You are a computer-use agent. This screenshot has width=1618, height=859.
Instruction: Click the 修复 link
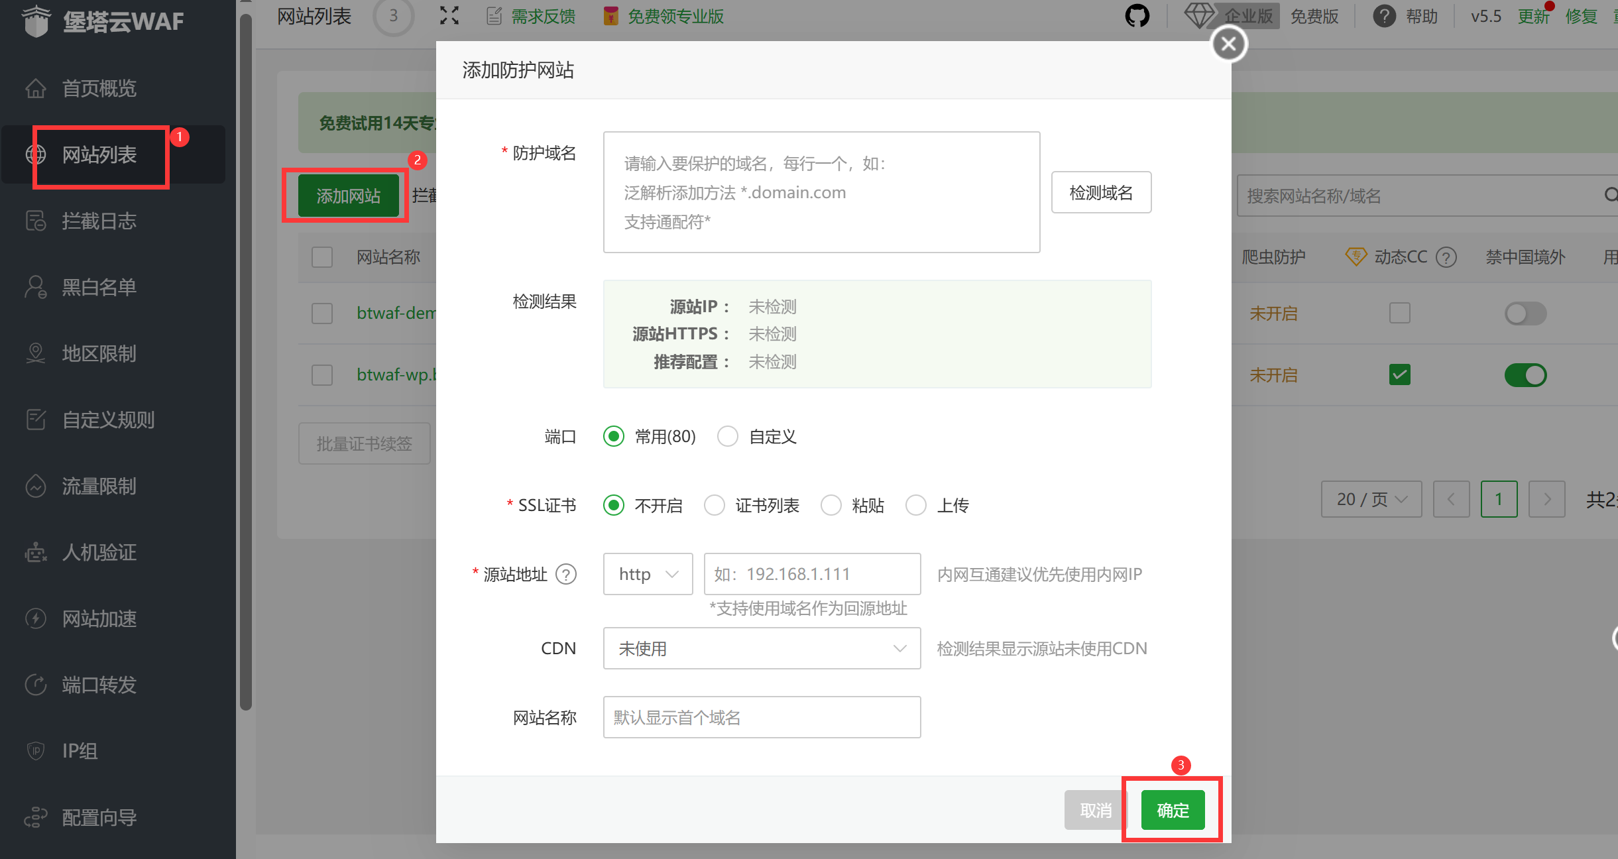[x=1582, y=16]
